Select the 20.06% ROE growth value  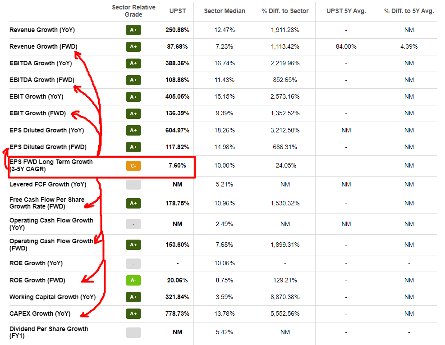(177, 280)
